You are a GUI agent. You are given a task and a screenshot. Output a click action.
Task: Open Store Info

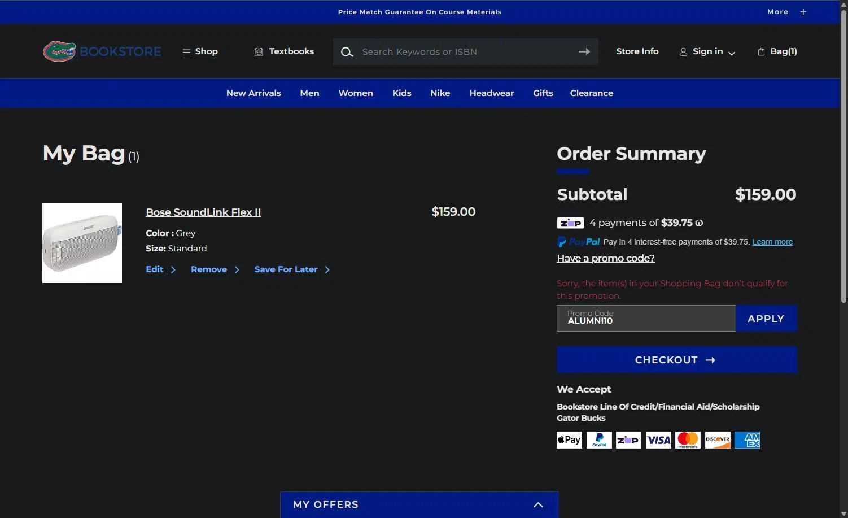[x=637, y=51]
